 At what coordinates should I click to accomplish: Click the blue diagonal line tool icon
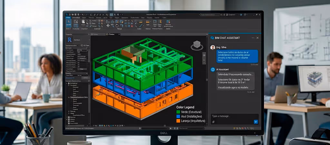point(141,25)
